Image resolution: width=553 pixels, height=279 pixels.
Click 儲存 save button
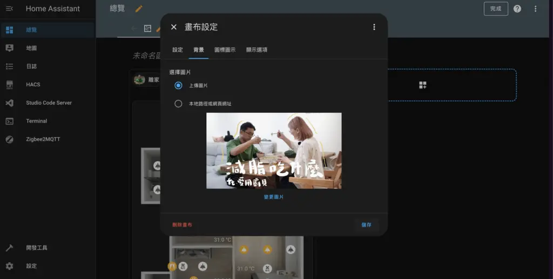(x=367, y=224)
